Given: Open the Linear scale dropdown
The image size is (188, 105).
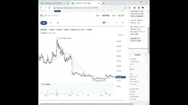Looking at the screenshot, I should click(x=121, y=35).
